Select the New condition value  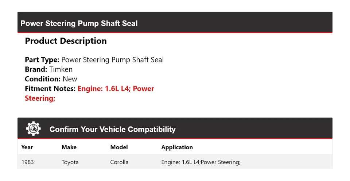[x=70, y=79]
